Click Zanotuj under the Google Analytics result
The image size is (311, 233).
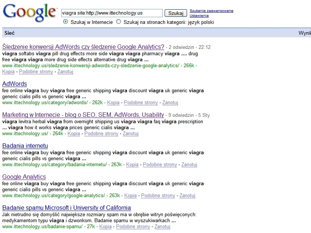[x=187, y=196]
